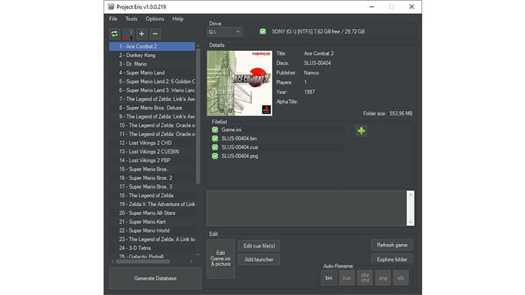Select 17 - Super Mario Bros. 3
The height and width of the screenshot is (295, 525).
[x=152, y=187]
